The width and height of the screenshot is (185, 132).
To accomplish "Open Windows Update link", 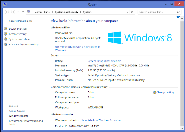I will 18,116.
